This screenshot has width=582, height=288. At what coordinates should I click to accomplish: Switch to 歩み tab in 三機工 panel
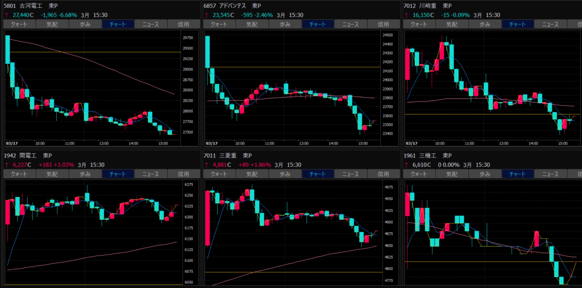[485, 174]
